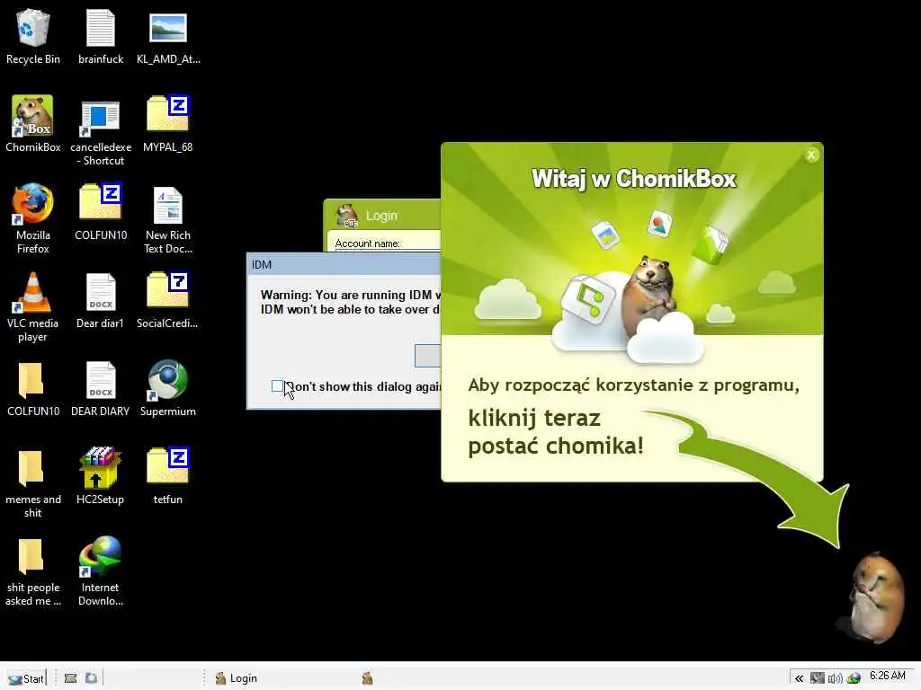The height and width of the screenshot is (690, 921).
Task: Click the monitor tray icon beside the chevron
Action: tap(817, 678)
